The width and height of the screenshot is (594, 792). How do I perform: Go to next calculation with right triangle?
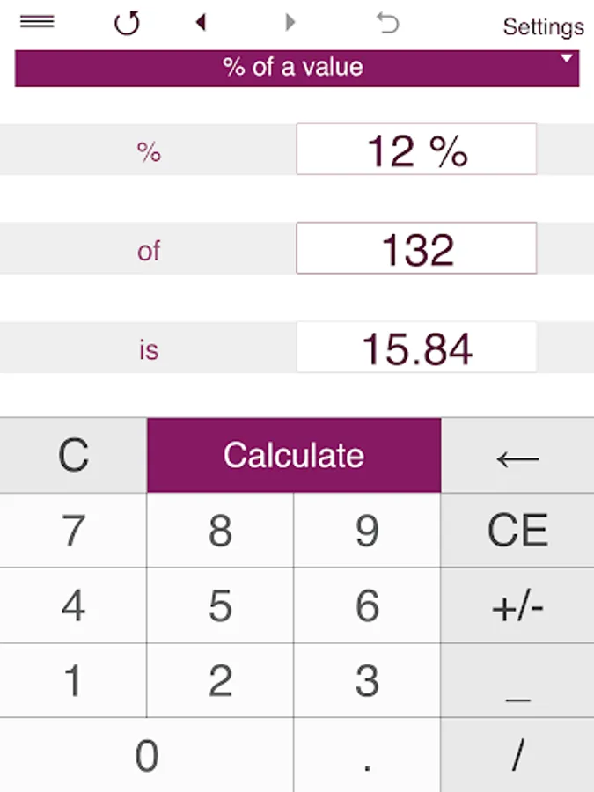[290, 22]
